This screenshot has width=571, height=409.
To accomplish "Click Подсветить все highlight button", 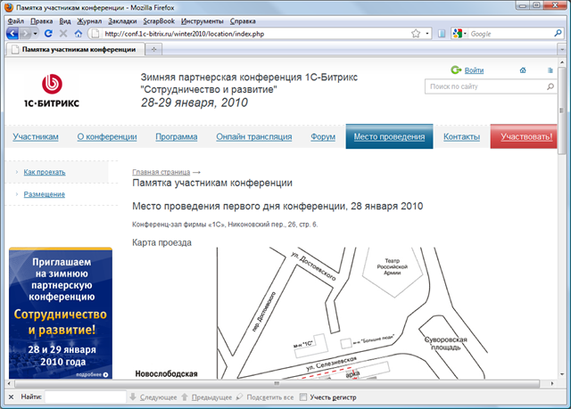I will coord(265,397).
